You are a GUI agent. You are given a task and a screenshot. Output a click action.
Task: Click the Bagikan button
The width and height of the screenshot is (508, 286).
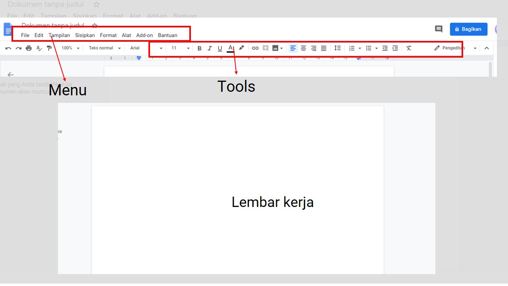(468, 29)
